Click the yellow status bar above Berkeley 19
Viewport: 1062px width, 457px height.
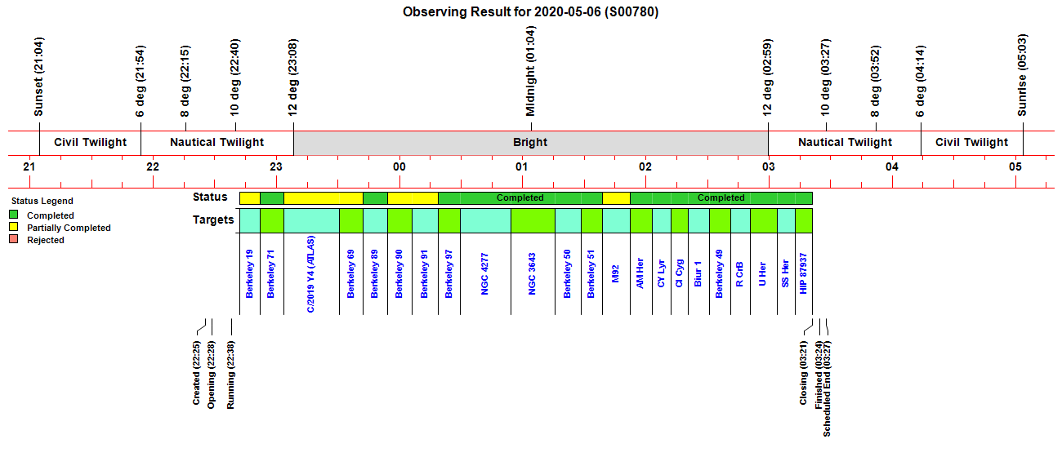tap(250, 198)
